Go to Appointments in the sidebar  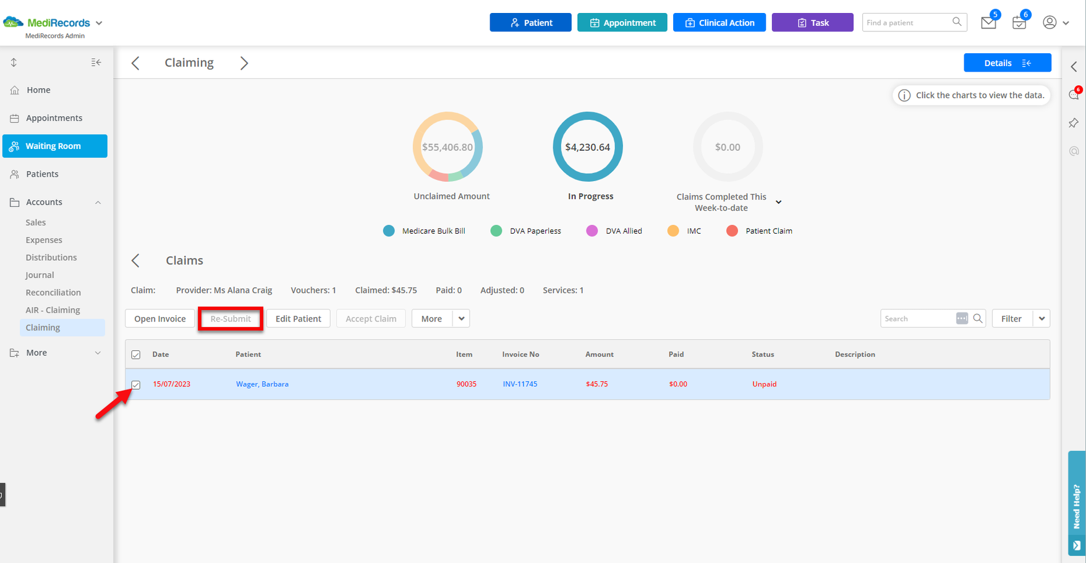click(54, 118)
